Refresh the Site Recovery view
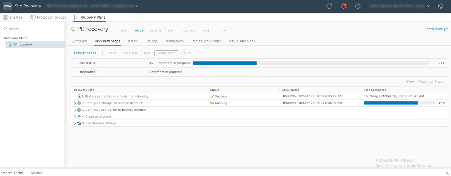Image resolution: width=451 pixels, height=176 pixels. (329, 6)
